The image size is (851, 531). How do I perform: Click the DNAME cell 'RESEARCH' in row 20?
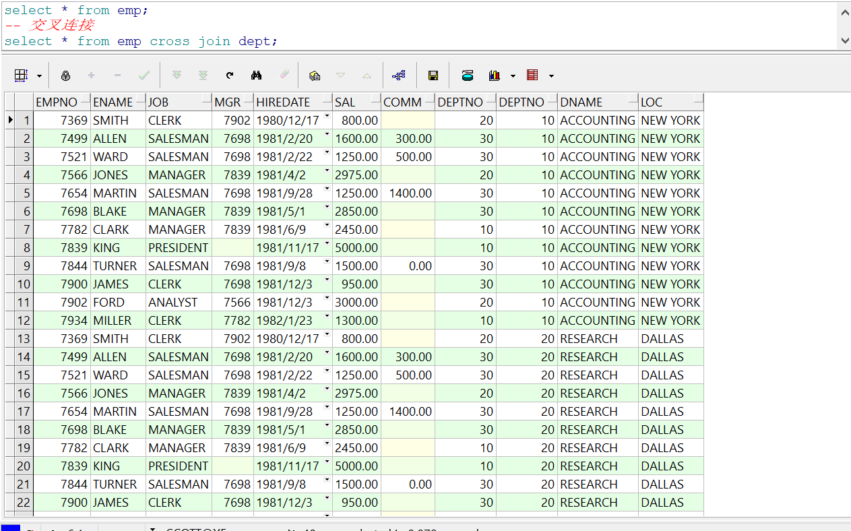[598, 466]
